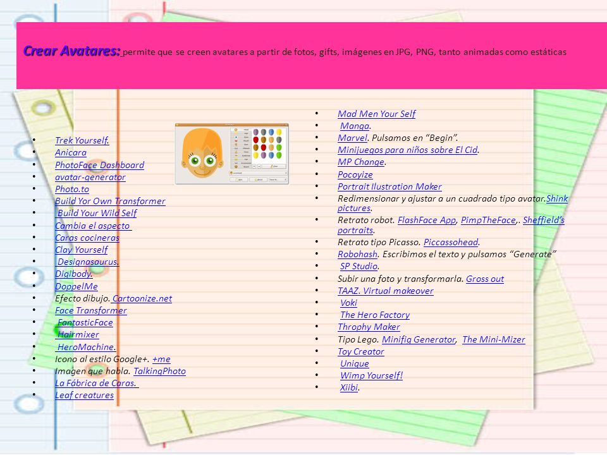
Task: Click the Piccassohead link
Action: [x=451, y=242]
